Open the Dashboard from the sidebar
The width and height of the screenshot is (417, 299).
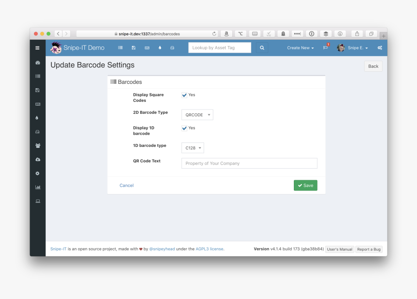38,63
